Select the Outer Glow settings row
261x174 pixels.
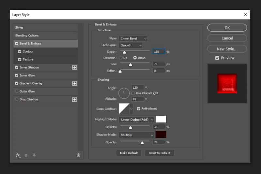click(46, 92)
